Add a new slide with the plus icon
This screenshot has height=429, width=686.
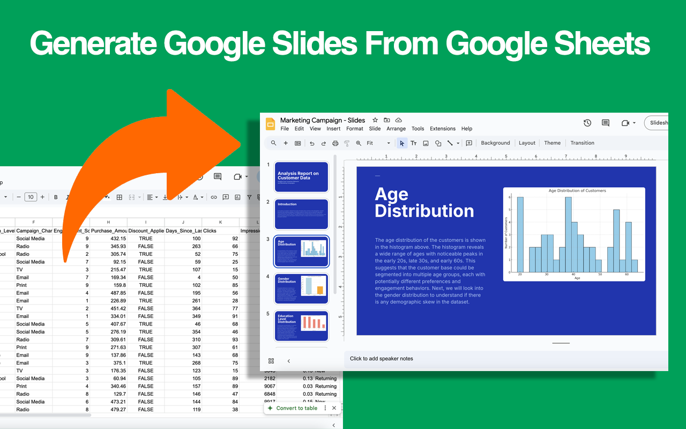[286, 143]
